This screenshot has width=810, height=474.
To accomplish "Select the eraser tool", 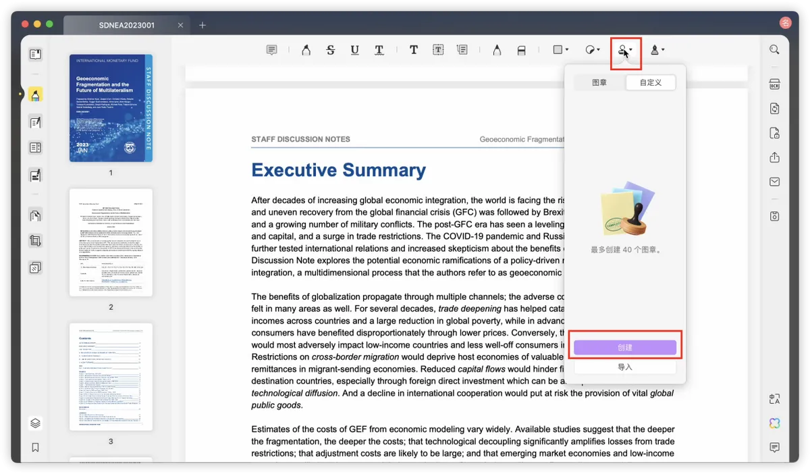I will click(x=521, y=50).
